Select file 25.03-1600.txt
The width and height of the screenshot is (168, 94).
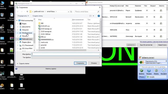click(45, 34)
